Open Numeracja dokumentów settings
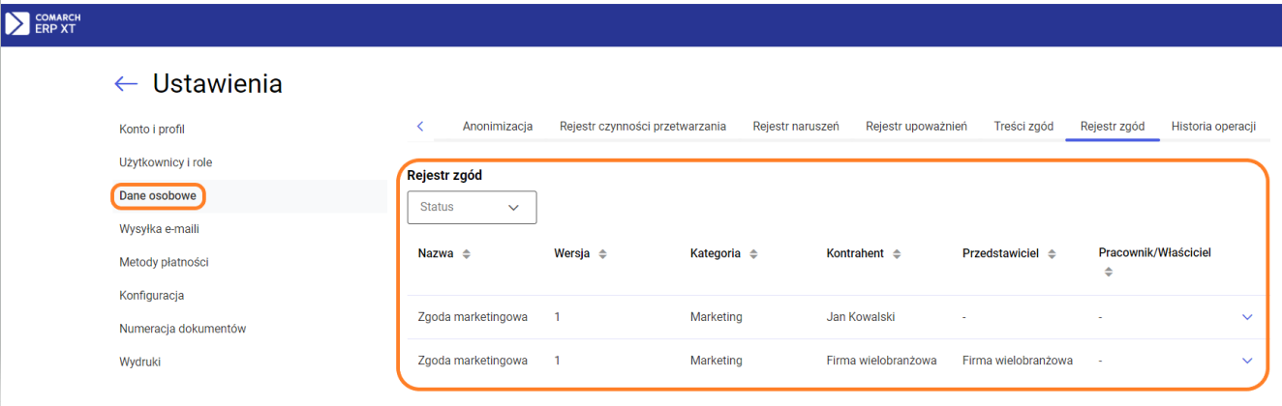Viewport: 1282px width, 406px height. (182, 329)
